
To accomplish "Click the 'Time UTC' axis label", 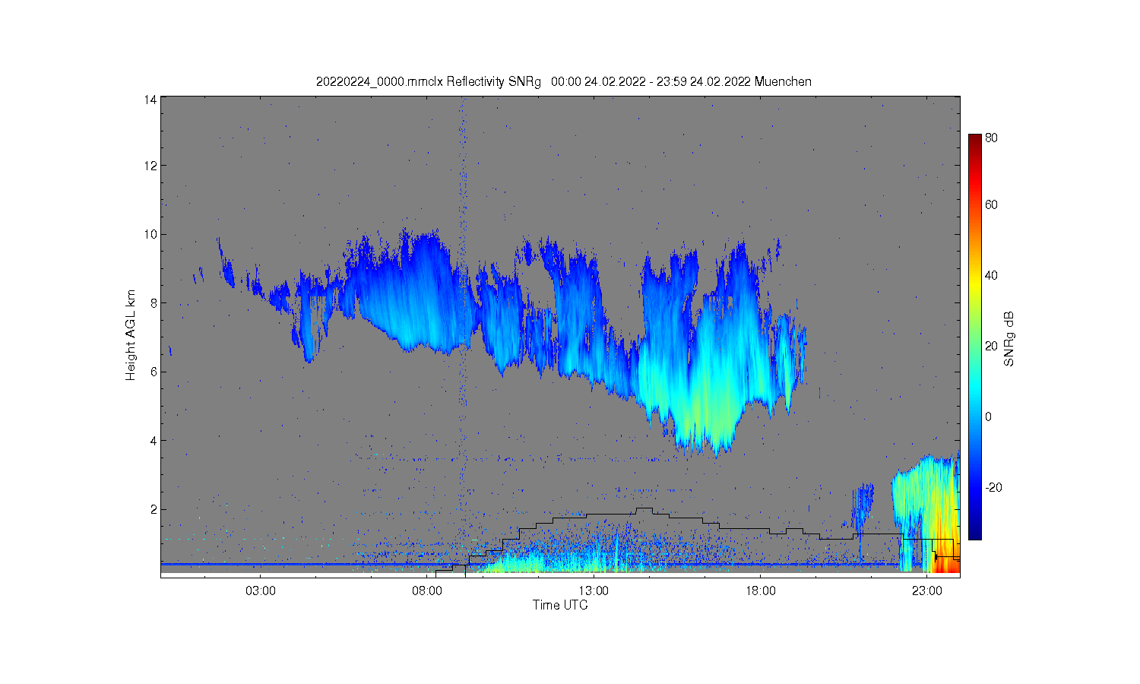I will click(560, 605).
